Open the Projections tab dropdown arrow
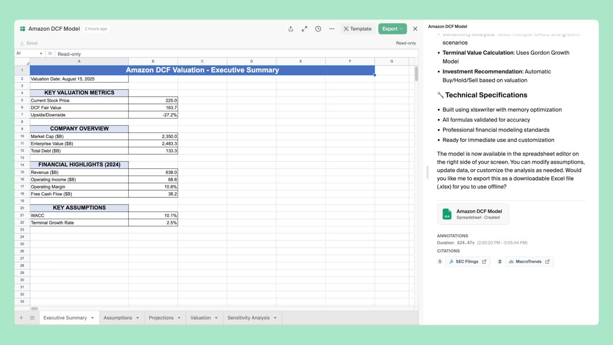This screenshot has width=613, height=345. coord(179,318)
